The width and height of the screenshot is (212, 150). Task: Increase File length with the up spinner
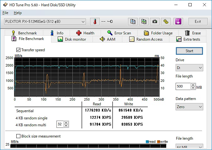pos(193,85)
